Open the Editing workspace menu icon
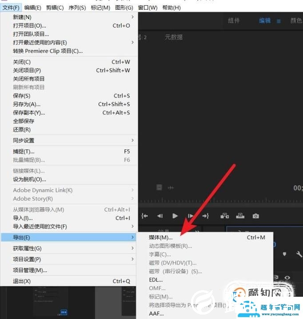The width and height of the screenshot is (303, 319). (279, 21)
